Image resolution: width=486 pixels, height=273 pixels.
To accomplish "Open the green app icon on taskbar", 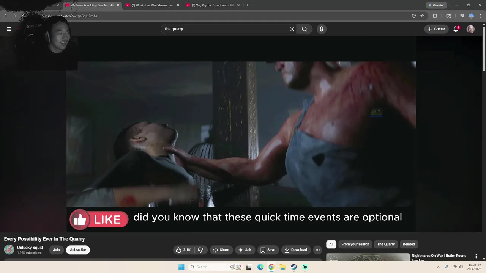I will coord(305,267).
